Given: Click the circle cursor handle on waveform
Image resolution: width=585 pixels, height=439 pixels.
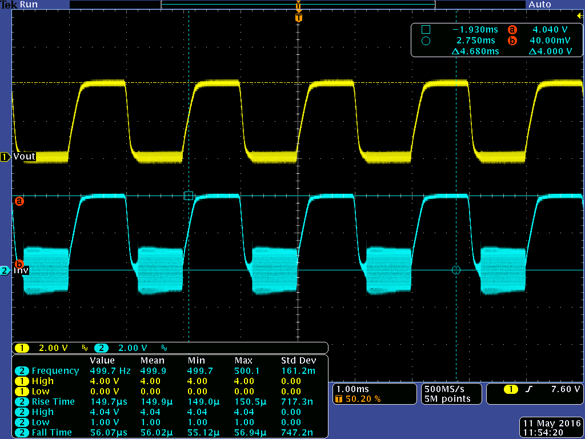Looking at the screenshot, I should point(456,270).
